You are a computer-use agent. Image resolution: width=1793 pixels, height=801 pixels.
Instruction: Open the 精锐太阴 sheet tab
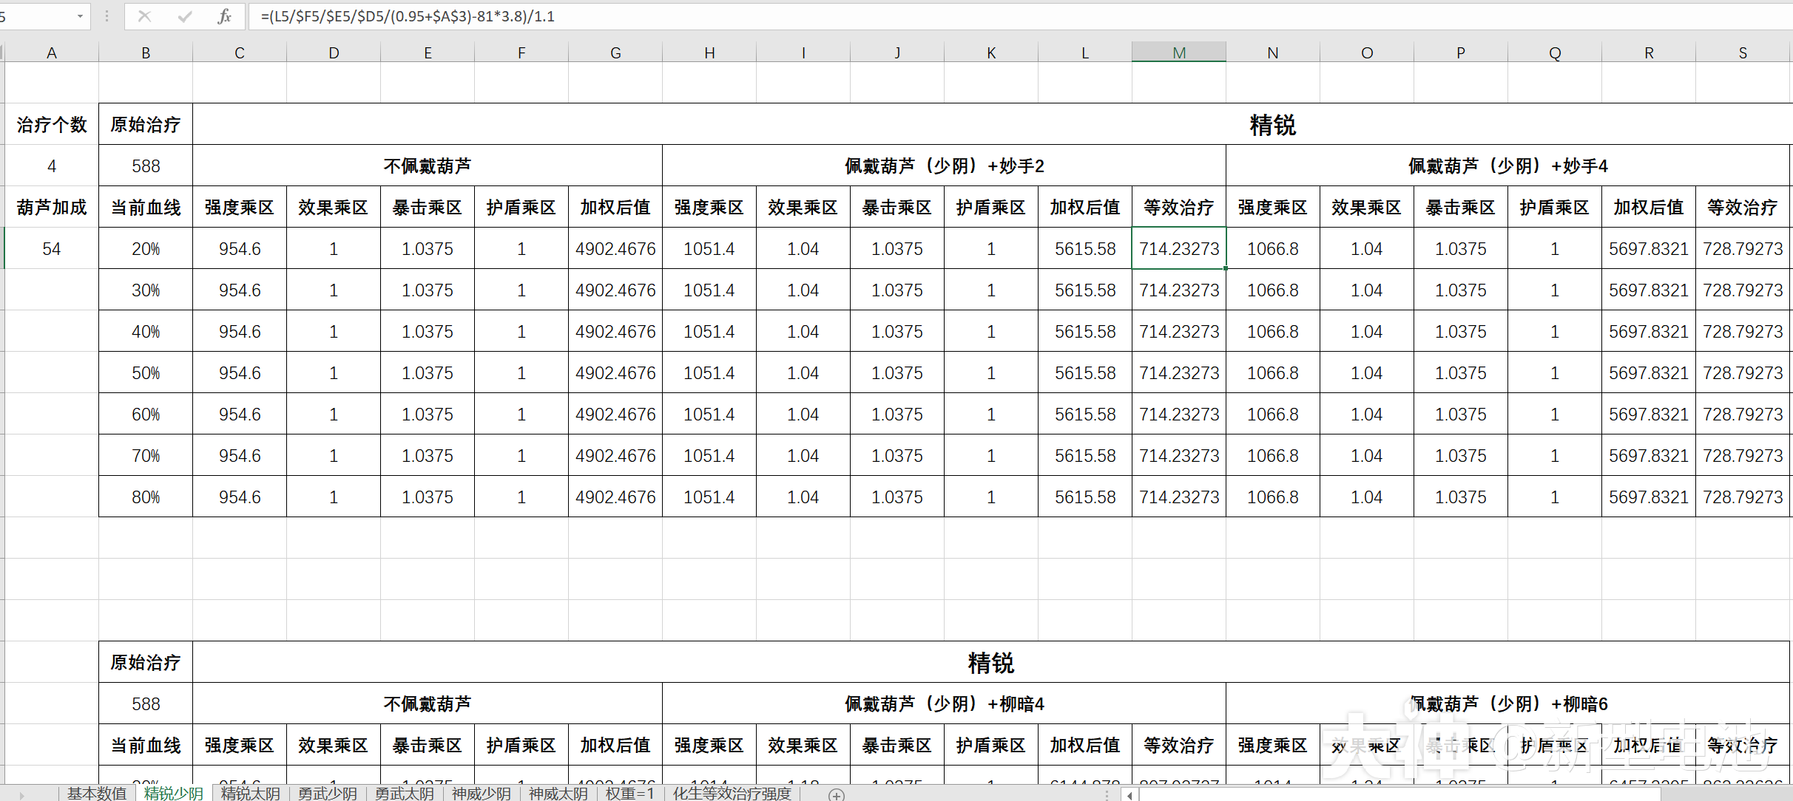(x=251, y=794)
